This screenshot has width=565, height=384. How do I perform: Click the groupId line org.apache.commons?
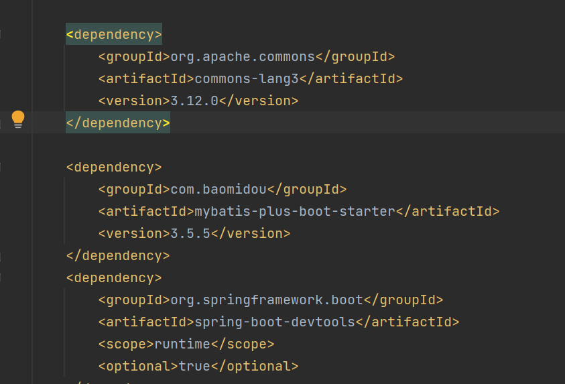(x=247, y=56)
